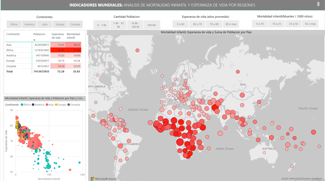
Task: Click the Iceland bubble on the map
Action: 154,71
